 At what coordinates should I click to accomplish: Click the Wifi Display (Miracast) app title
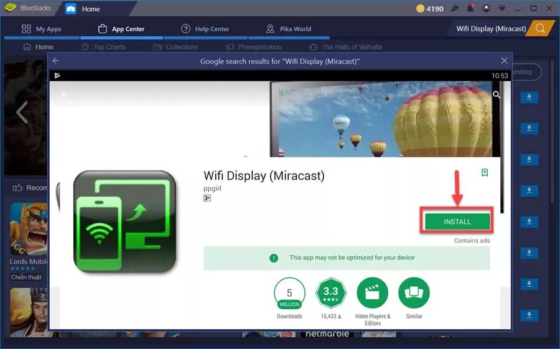(x=264, y=176)
